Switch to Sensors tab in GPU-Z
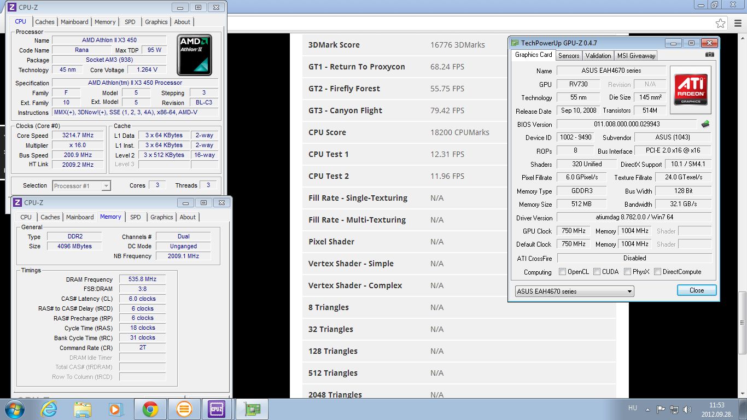 (569, 56)
